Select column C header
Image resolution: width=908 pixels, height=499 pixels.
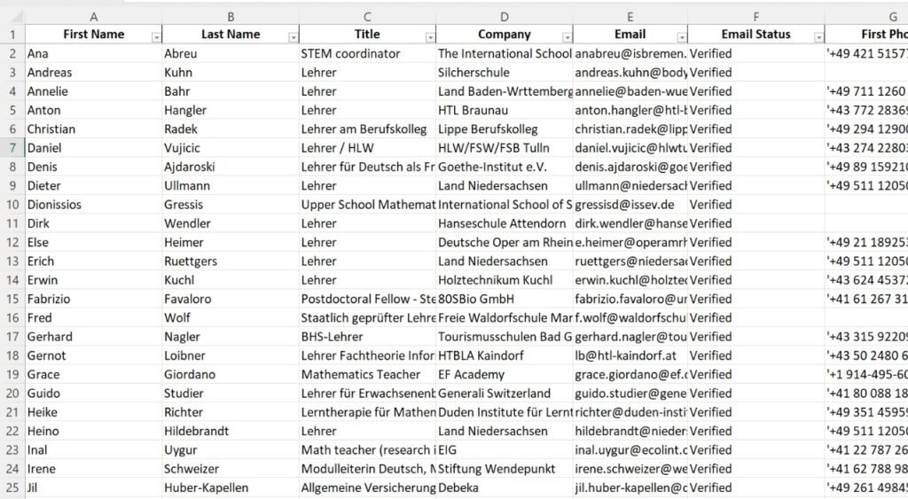[x=367, y=16]
